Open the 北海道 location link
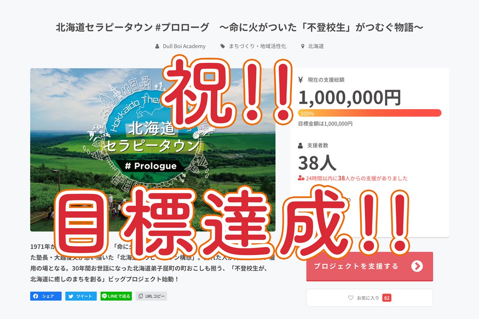 click(316, 46)
